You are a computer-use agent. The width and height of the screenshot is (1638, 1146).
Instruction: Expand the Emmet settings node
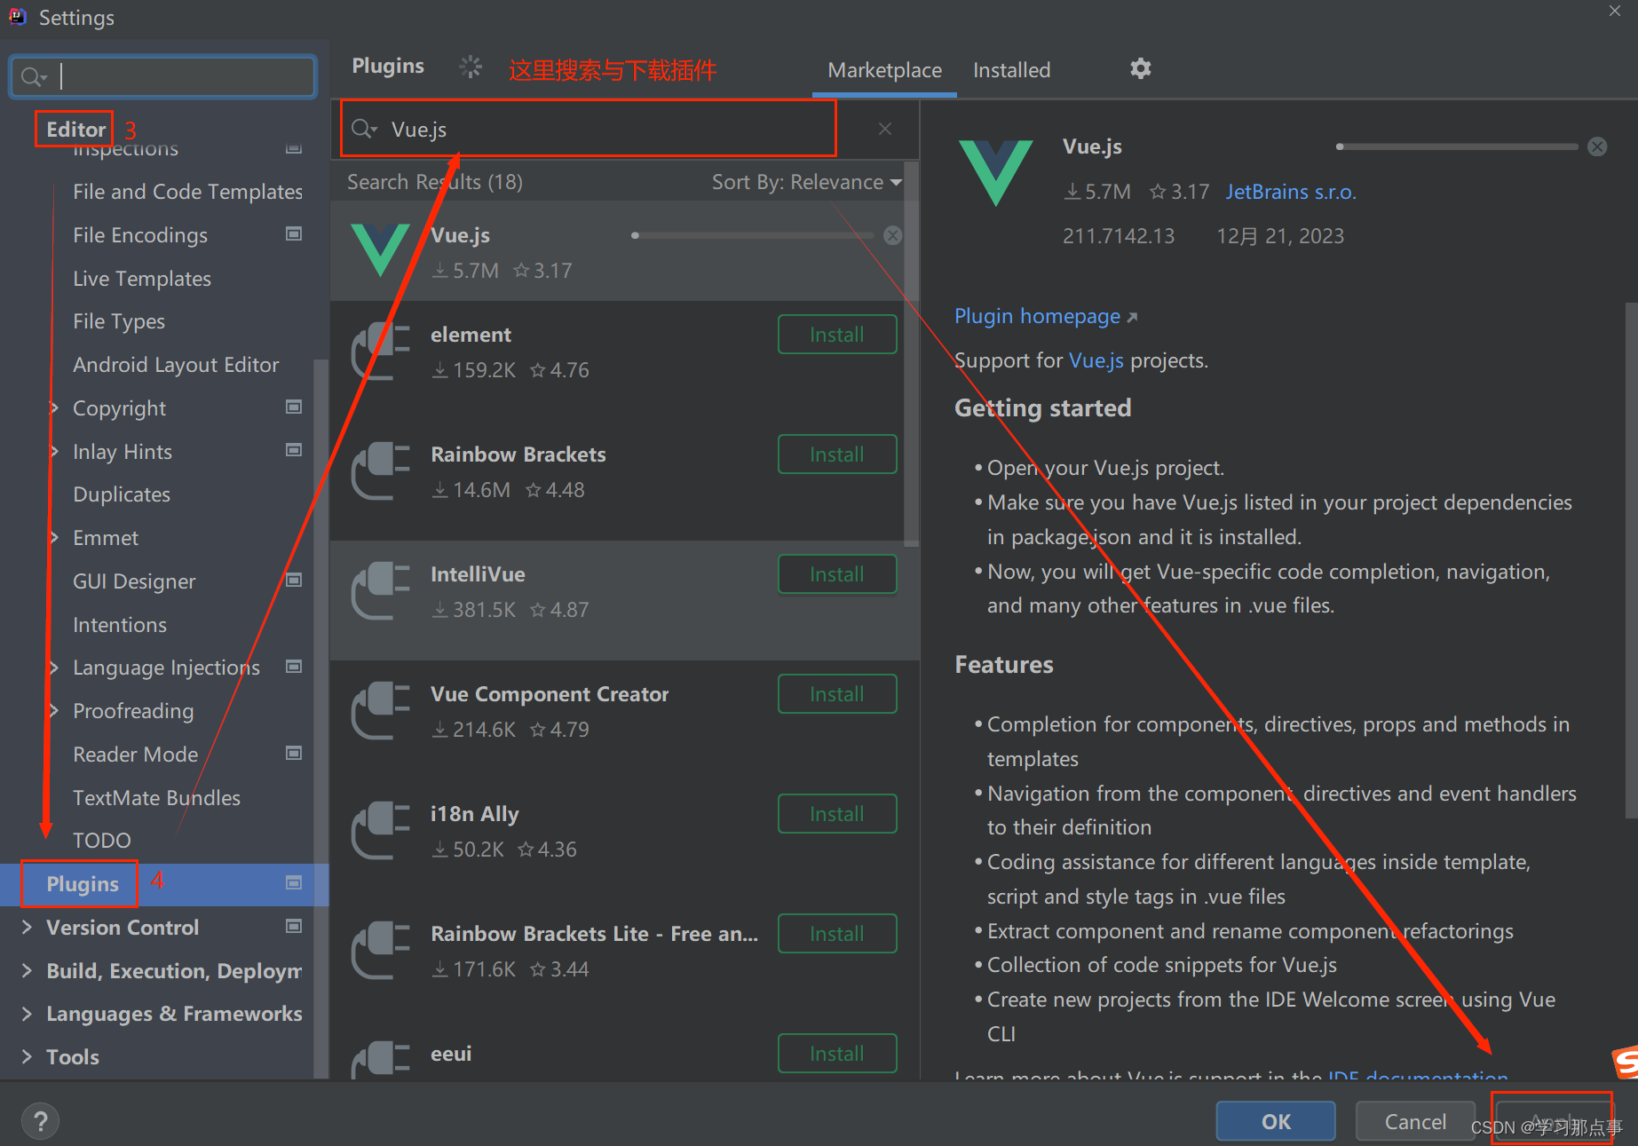click(54, 537)
